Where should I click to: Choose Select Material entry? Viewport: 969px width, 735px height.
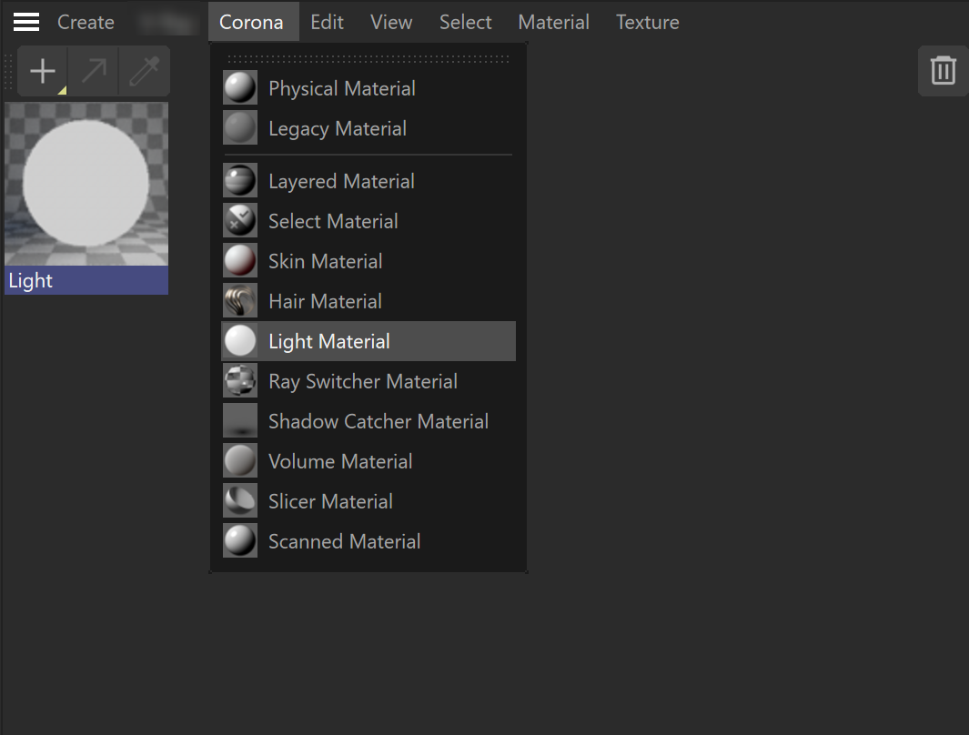coord(368,220)
